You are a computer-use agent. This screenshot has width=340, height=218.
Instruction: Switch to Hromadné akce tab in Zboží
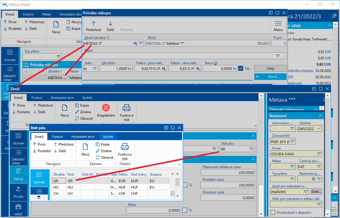(62, 98)
